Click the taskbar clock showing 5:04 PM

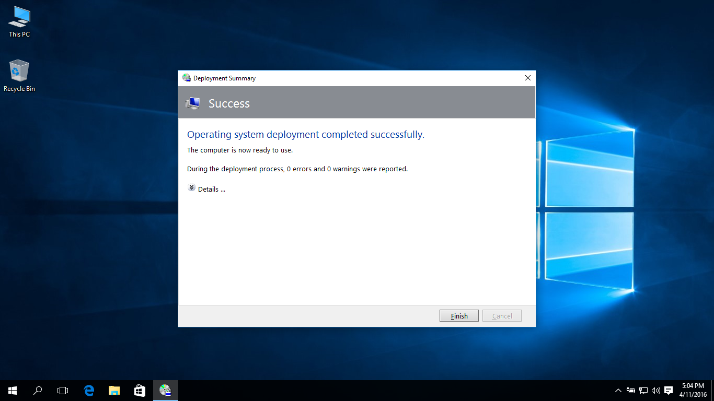coord(693,391)
